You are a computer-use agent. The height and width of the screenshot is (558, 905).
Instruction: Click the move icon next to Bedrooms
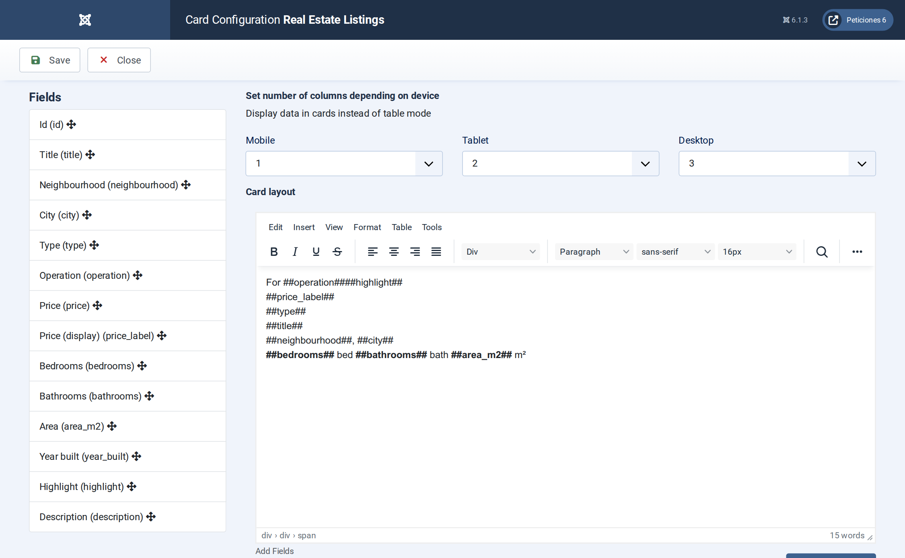tap(142, 366)
